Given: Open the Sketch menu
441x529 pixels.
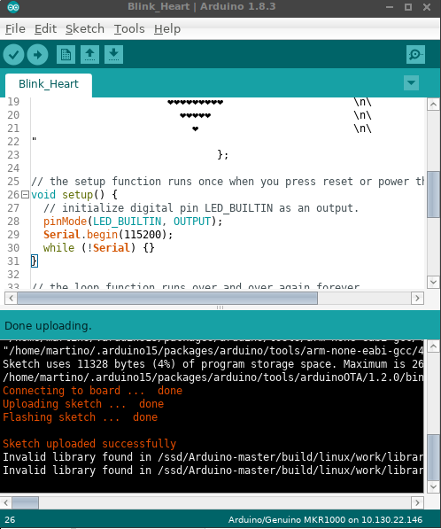Looking at the screenshot, I should (x=85, y=29).
